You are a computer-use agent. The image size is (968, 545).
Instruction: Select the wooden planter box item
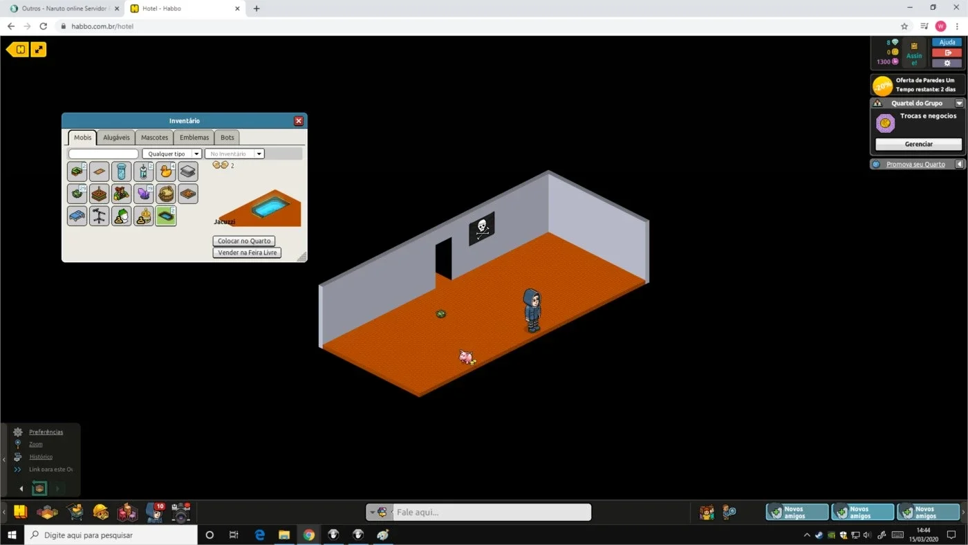coord(99,194)
